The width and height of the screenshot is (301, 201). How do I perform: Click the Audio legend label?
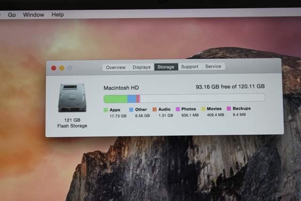164,109
